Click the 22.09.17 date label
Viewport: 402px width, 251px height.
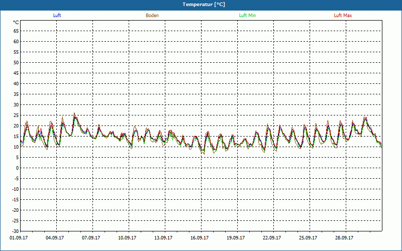(272, 238)
